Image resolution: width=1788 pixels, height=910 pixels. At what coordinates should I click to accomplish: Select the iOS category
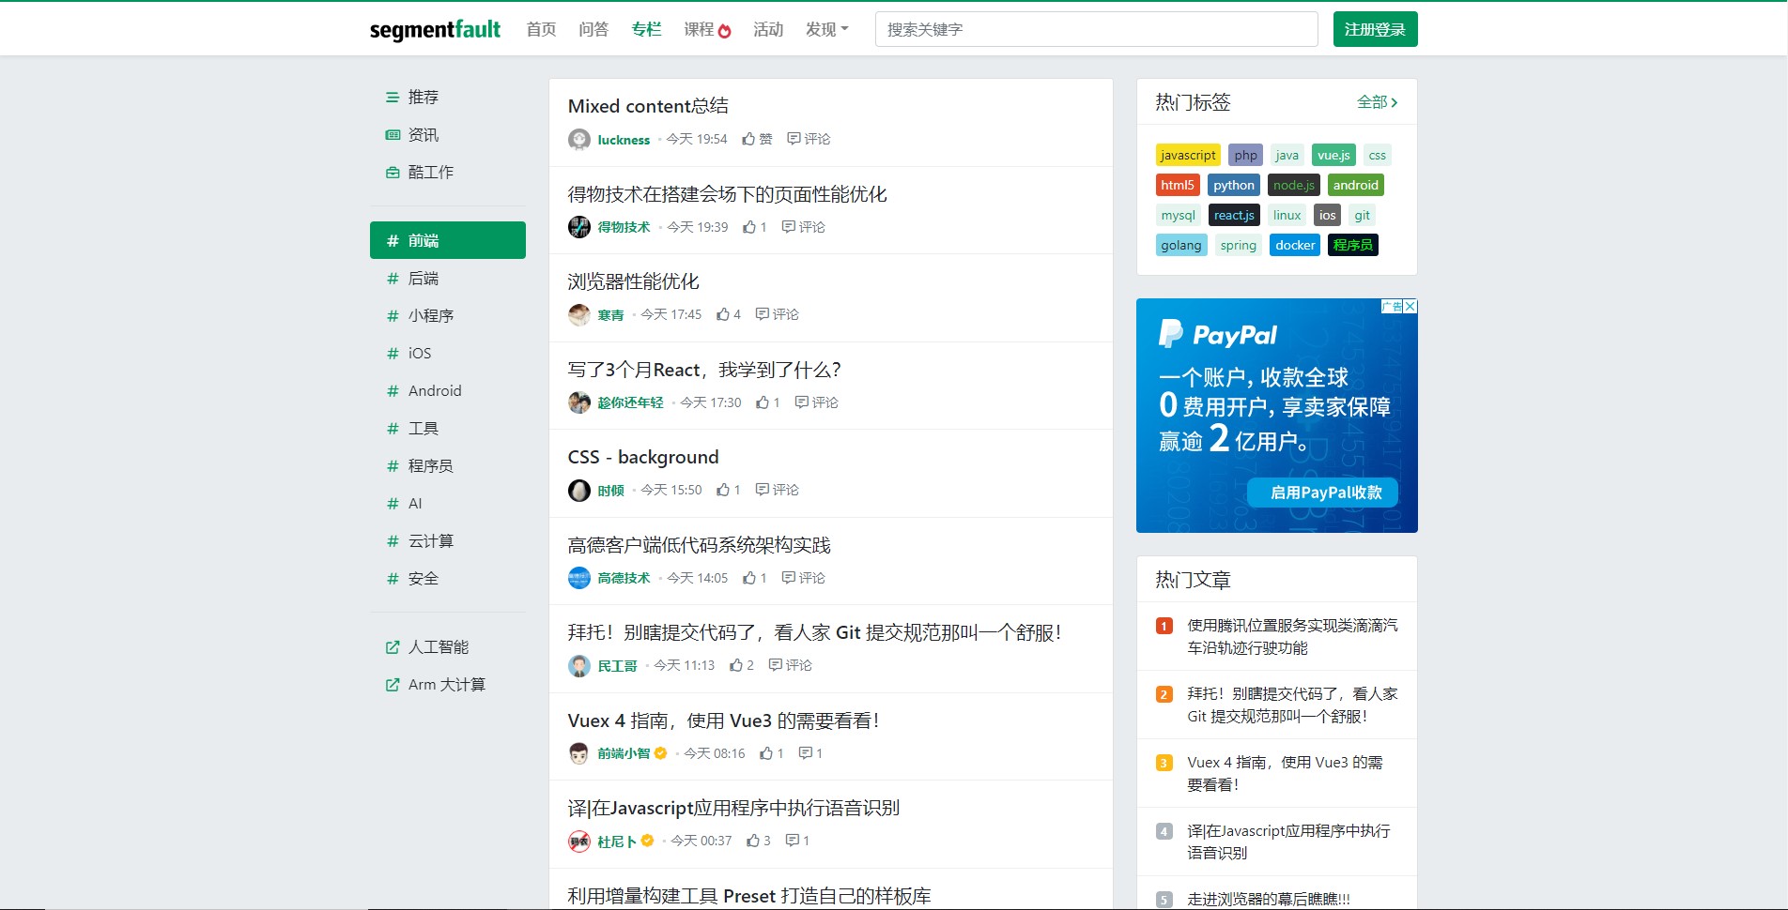click(448, 354)
